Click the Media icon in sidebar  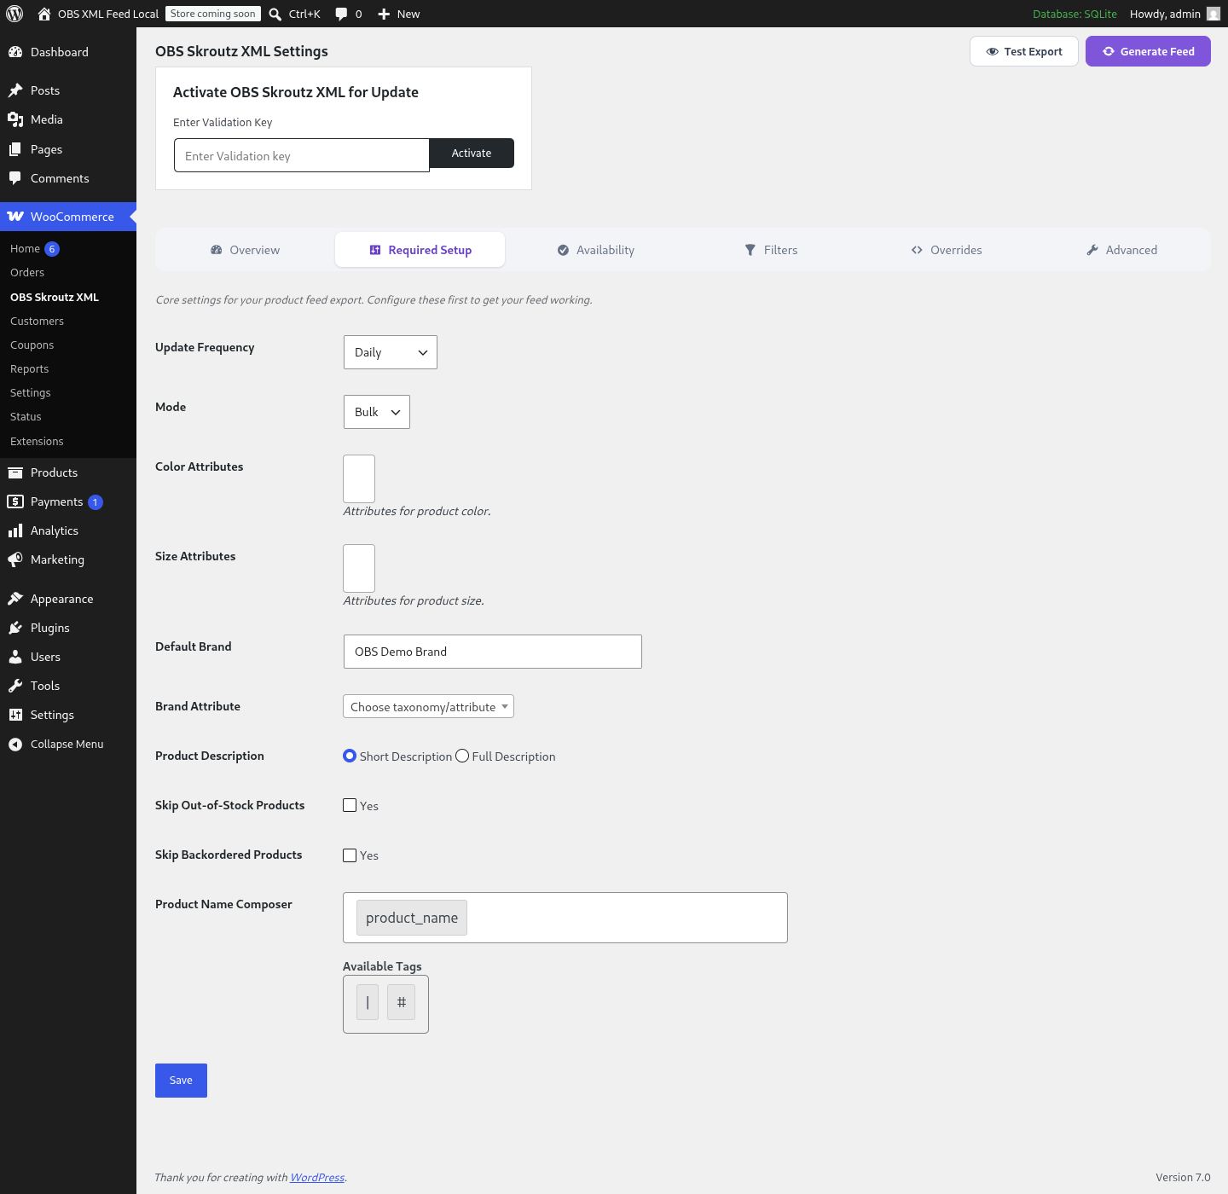[x=15, y=119]
